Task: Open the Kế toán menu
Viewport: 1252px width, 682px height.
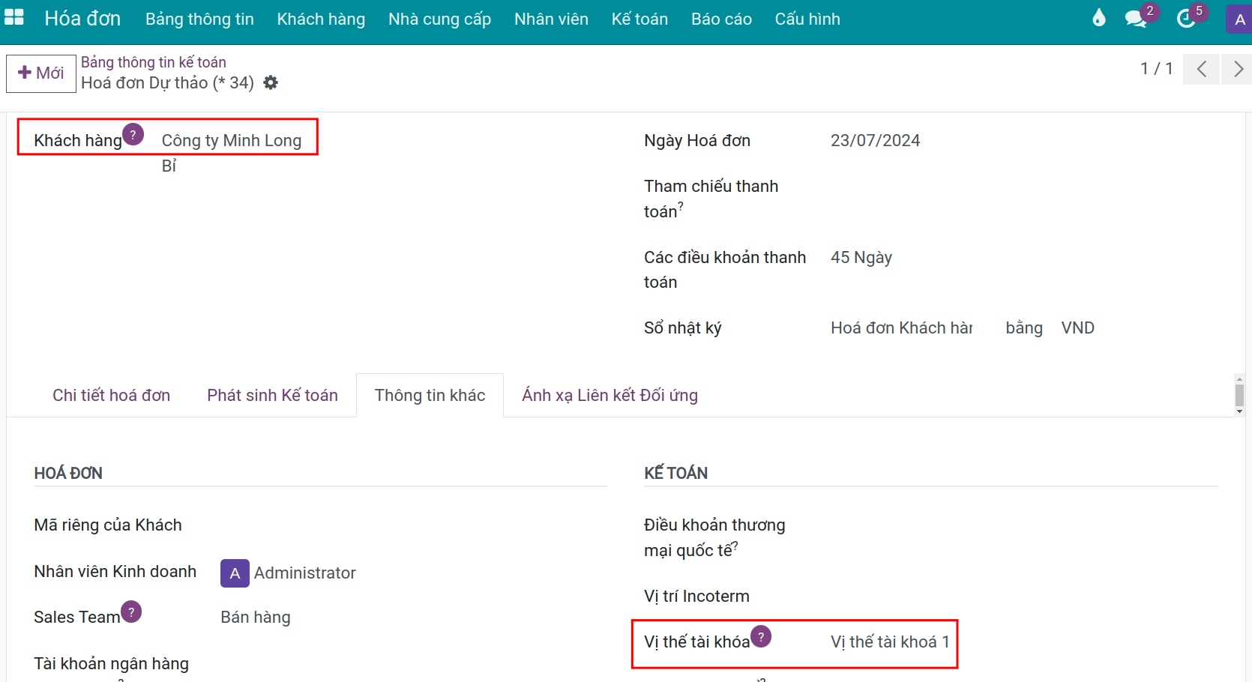Action: pyautogui.click(x=639, y=19)
